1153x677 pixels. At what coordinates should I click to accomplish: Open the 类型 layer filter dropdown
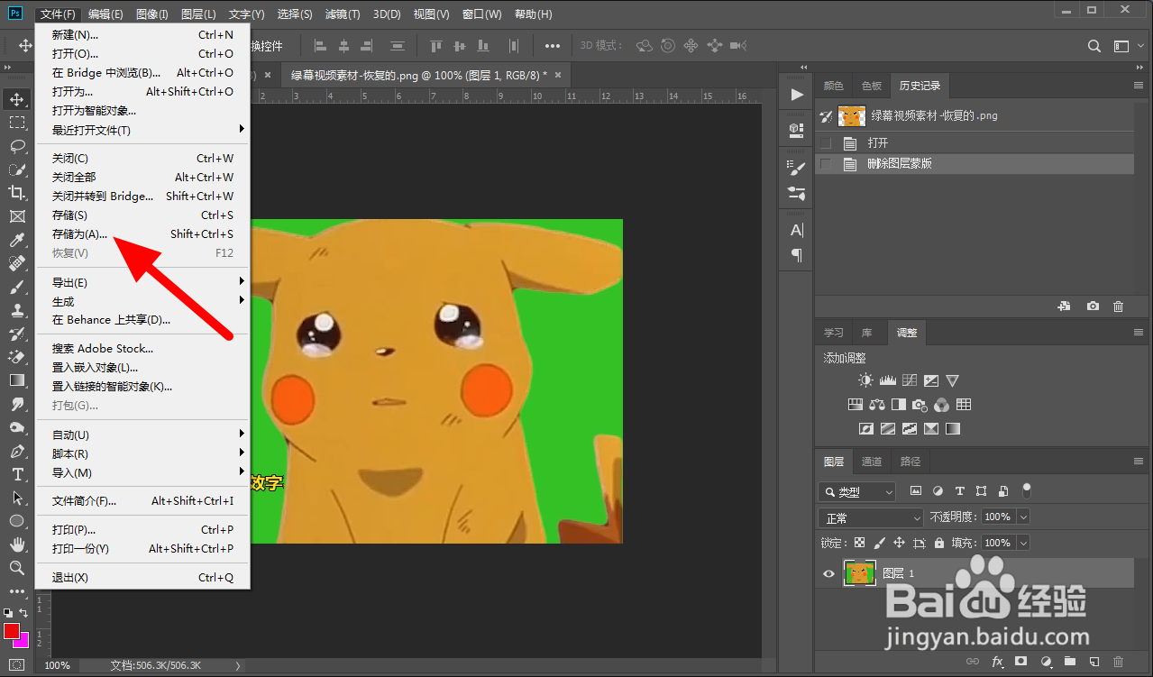pos(857,492)
